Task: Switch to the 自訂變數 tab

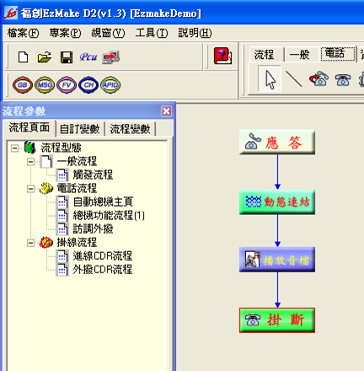Action: (80, 129)
